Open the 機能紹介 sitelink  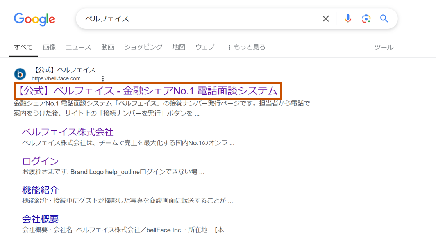pyautogui.click(x=40, y=190)
